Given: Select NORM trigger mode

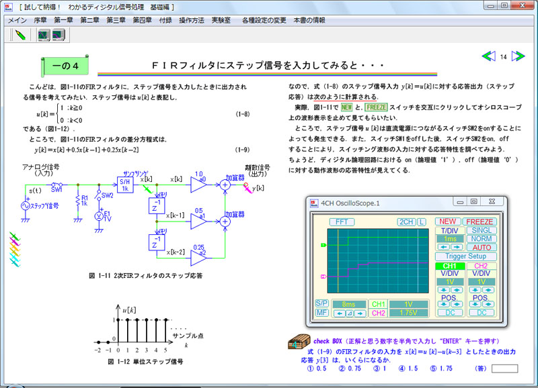Looking at the screenshot, I should click(482, 239).
